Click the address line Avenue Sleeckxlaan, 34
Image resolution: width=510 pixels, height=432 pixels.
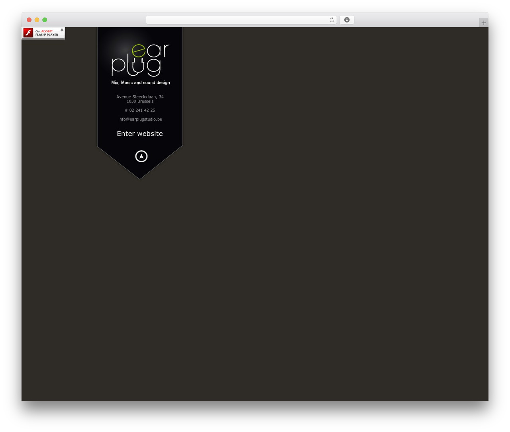click(x=140, y=97)
